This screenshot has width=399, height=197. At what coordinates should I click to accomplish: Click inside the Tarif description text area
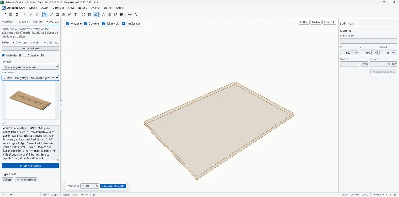click(30, 143)
